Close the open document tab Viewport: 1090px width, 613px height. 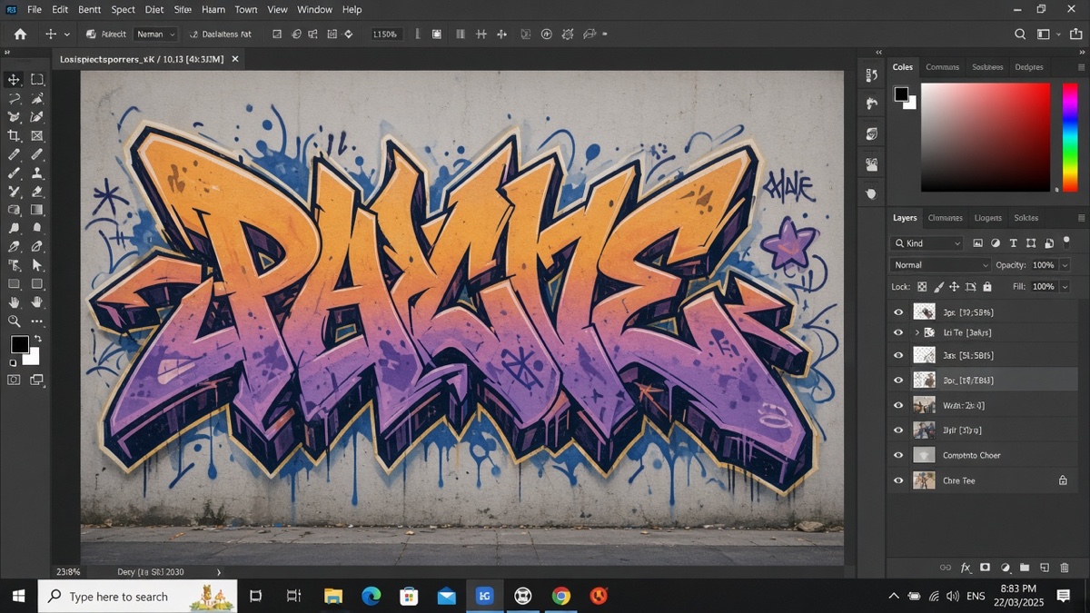(235, 59)
